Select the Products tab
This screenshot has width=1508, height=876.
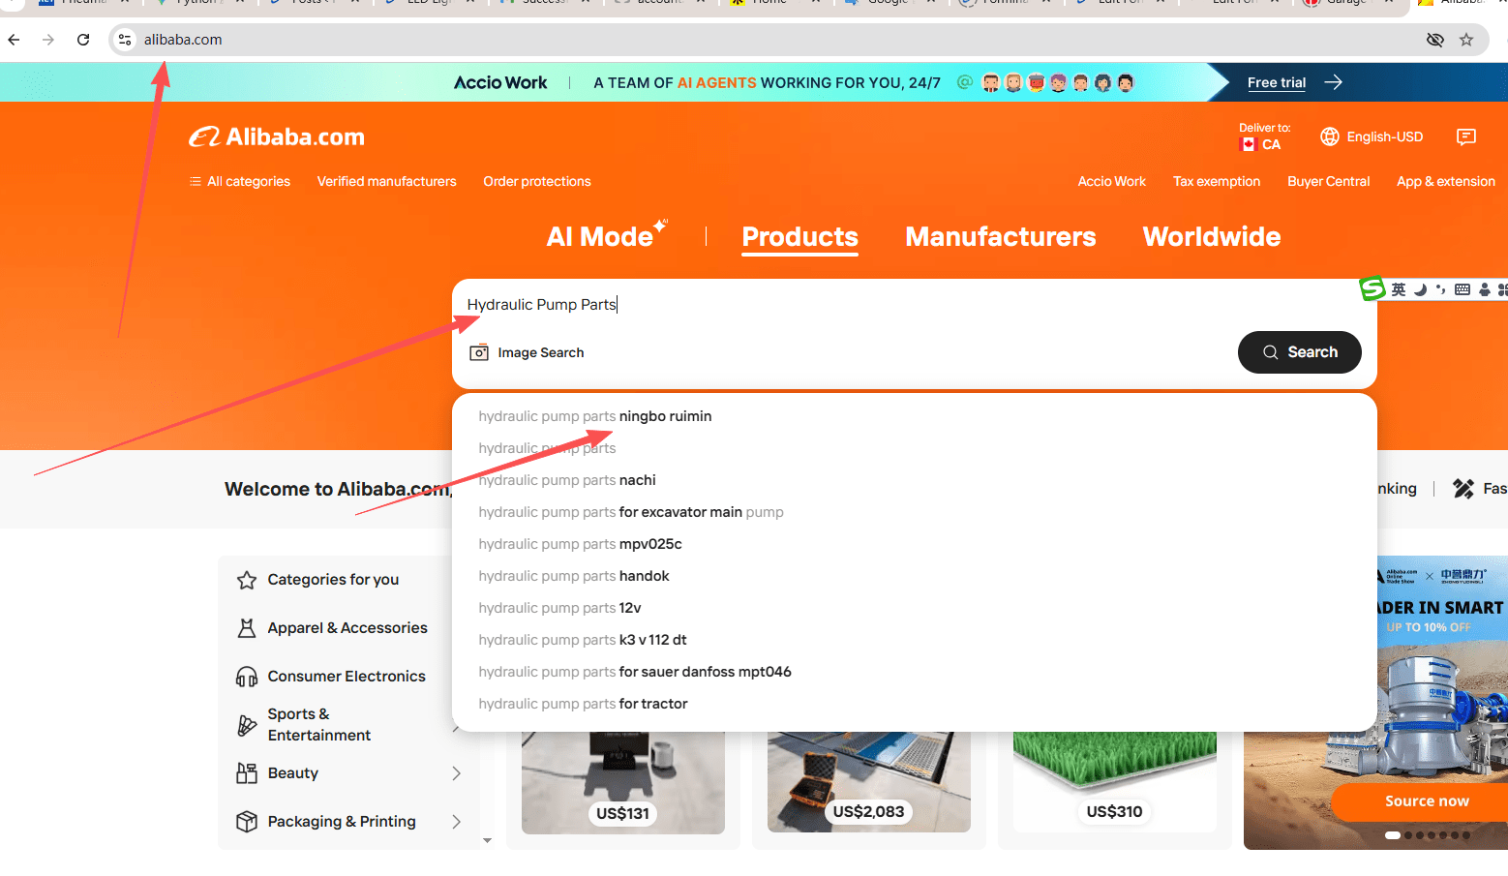[x=800, y=237]
